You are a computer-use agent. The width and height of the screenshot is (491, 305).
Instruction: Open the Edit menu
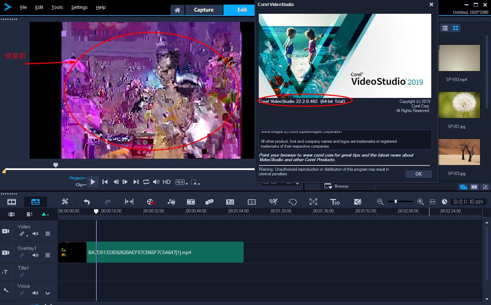click(39, 7)
